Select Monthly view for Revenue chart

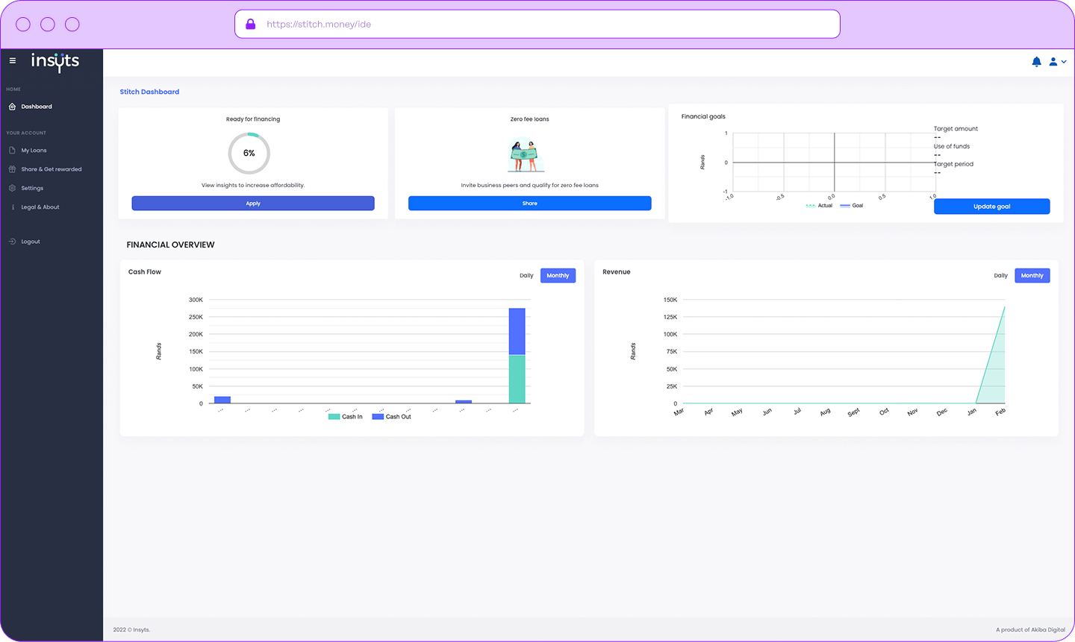[1032, 276]
